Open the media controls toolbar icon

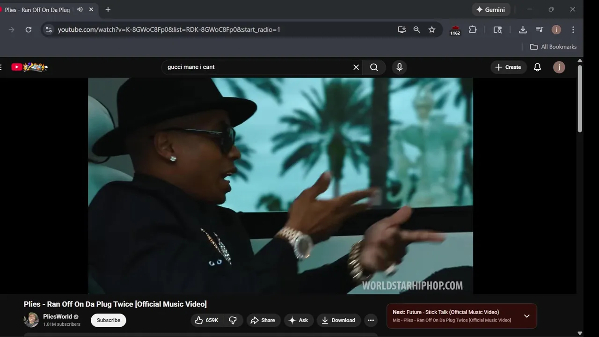pos(540,29)
